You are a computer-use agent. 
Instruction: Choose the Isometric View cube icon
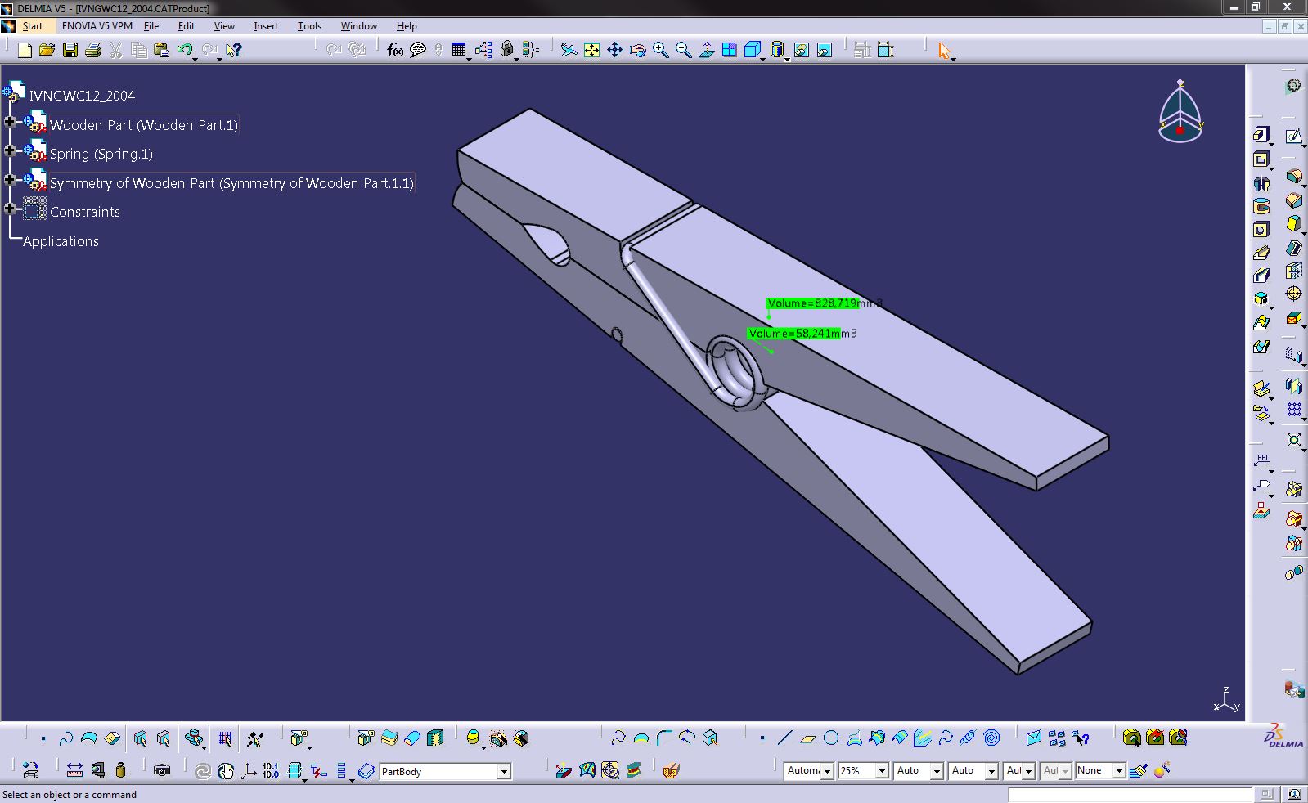[753, 50]
